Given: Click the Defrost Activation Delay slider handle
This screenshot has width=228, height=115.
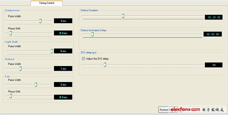Looking at the screenshot, I should point(92,35).
